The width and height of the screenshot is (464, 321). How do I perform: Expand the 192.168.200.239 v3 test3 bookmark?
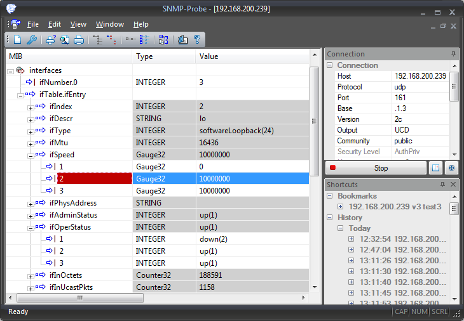(340, 206)
